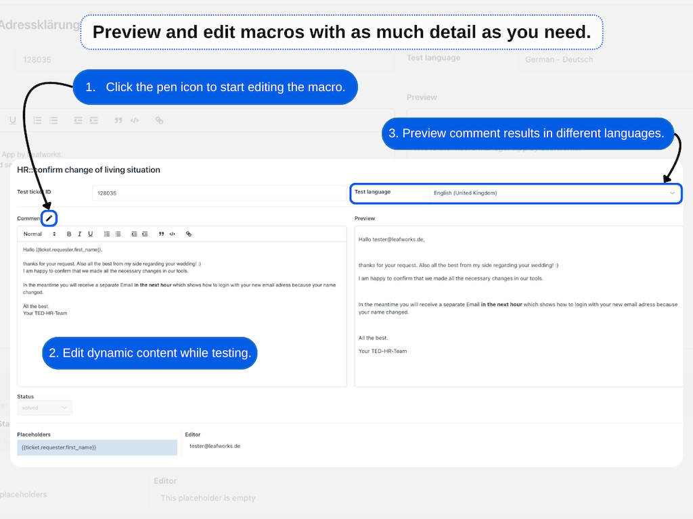
Task: Apply underline formatting in the editor
Action: coord(89,234)
